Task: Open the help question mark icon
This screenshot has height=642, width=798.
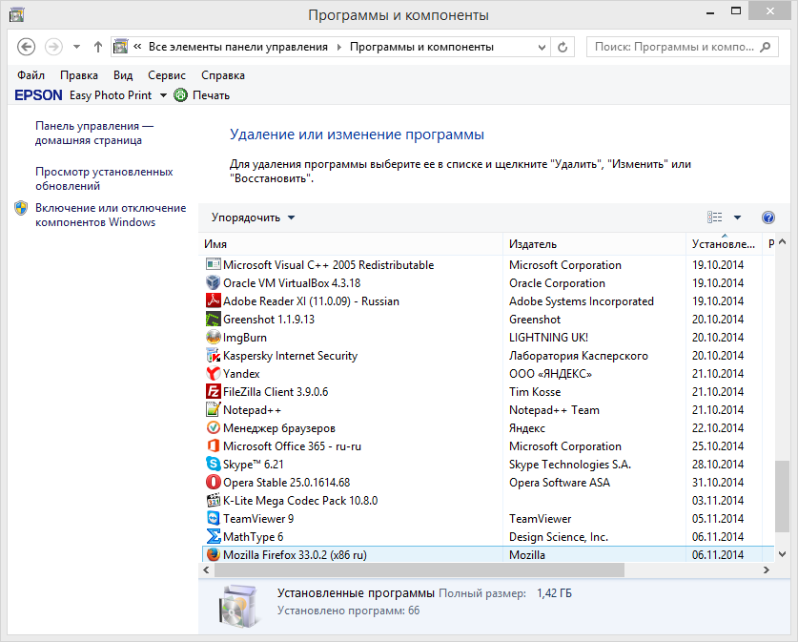Action: pos(768,217)
